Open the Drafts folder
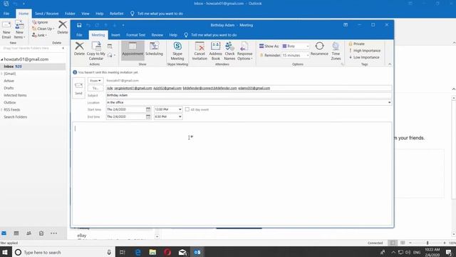 click(x=9, y=88)
